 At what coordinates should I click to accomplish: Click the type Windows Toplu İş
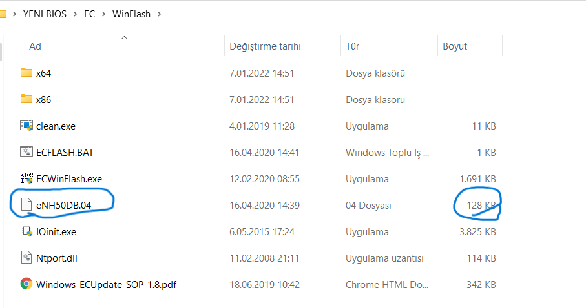coord(387,153)
